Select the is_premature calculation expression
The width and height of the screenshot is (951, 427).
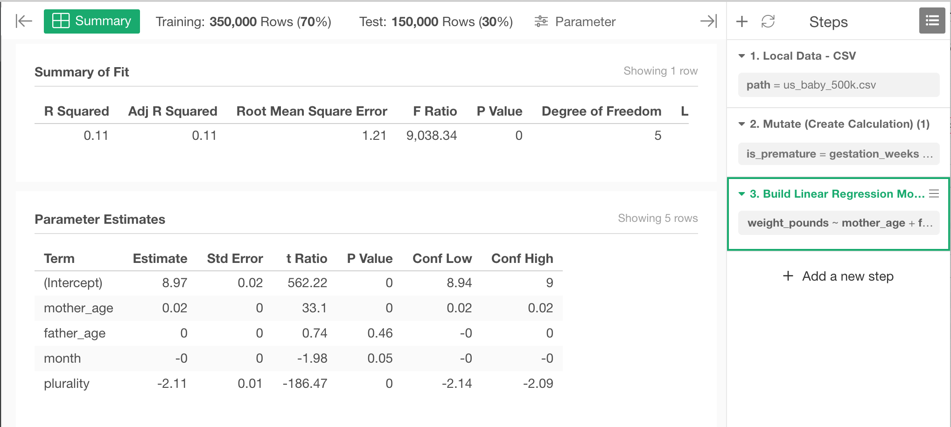[x=839, y=154]
